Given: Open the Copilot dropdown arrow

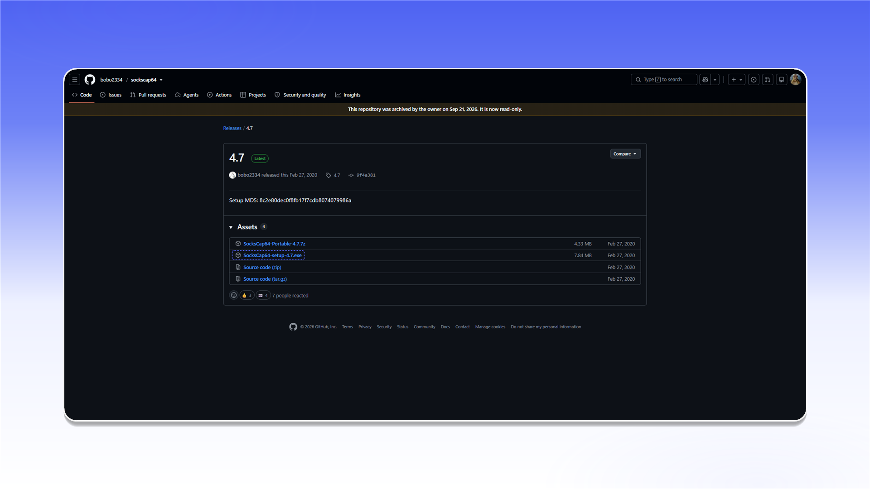Looking at the screenshot, I should [715, 80].
